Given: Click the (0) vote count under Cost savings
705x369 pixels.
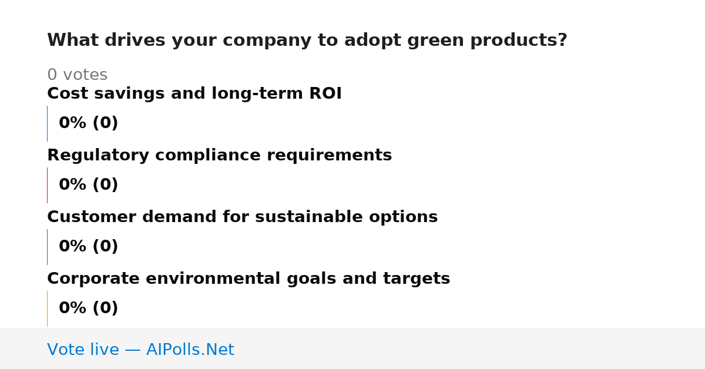Looking at the screenshot, I should [x=105, y=123].
